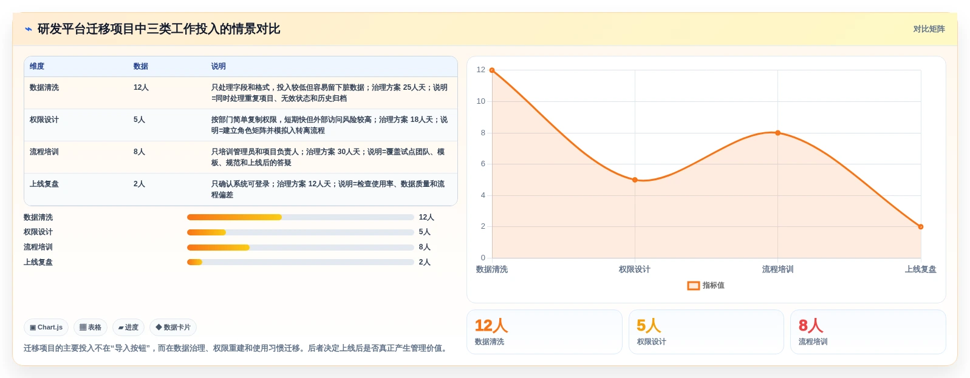Click the chart data point for 权限设计
The height and width of the screenshot is (378, 970).
pyautogui.click(x=635, y=180)
